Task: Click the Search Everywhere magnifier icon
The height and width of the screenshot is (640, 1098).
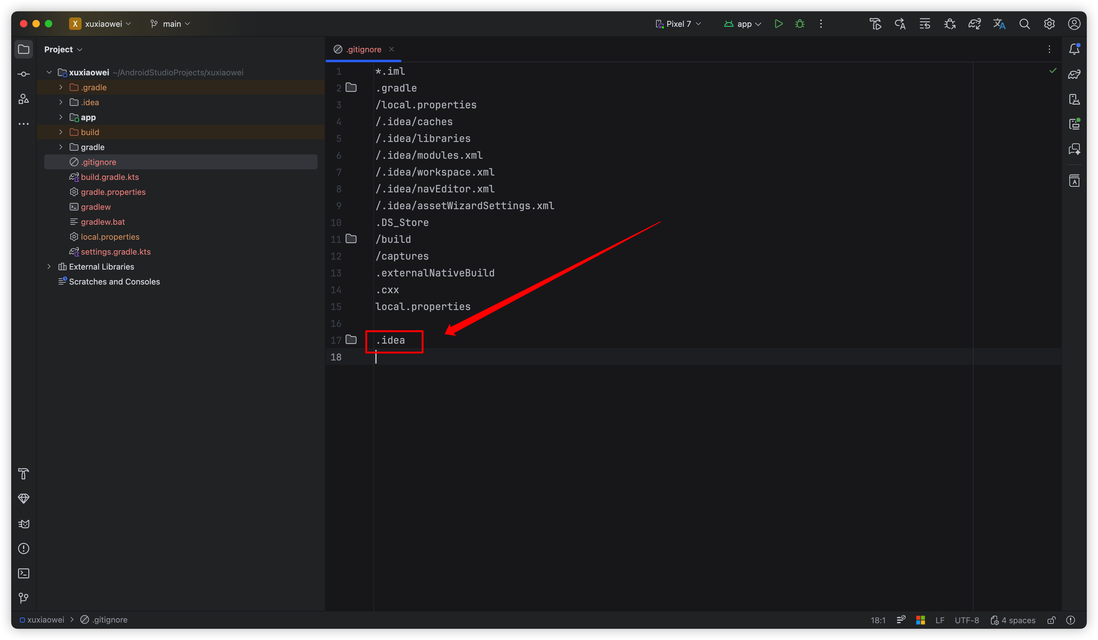Action: pyautogui.click(x=1024, y=24)
